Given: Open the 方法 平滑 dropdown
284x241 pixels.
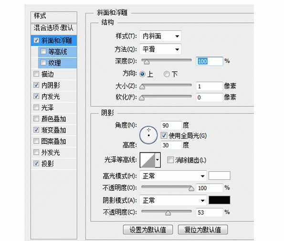Looking at the screenshot, I should click(x=160, y=49).
